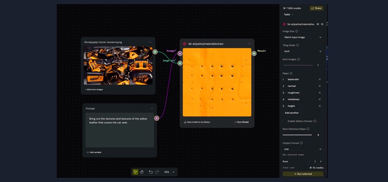Show info for Enable Safety Checker
The image size is (388, 182).
point(315,121)
